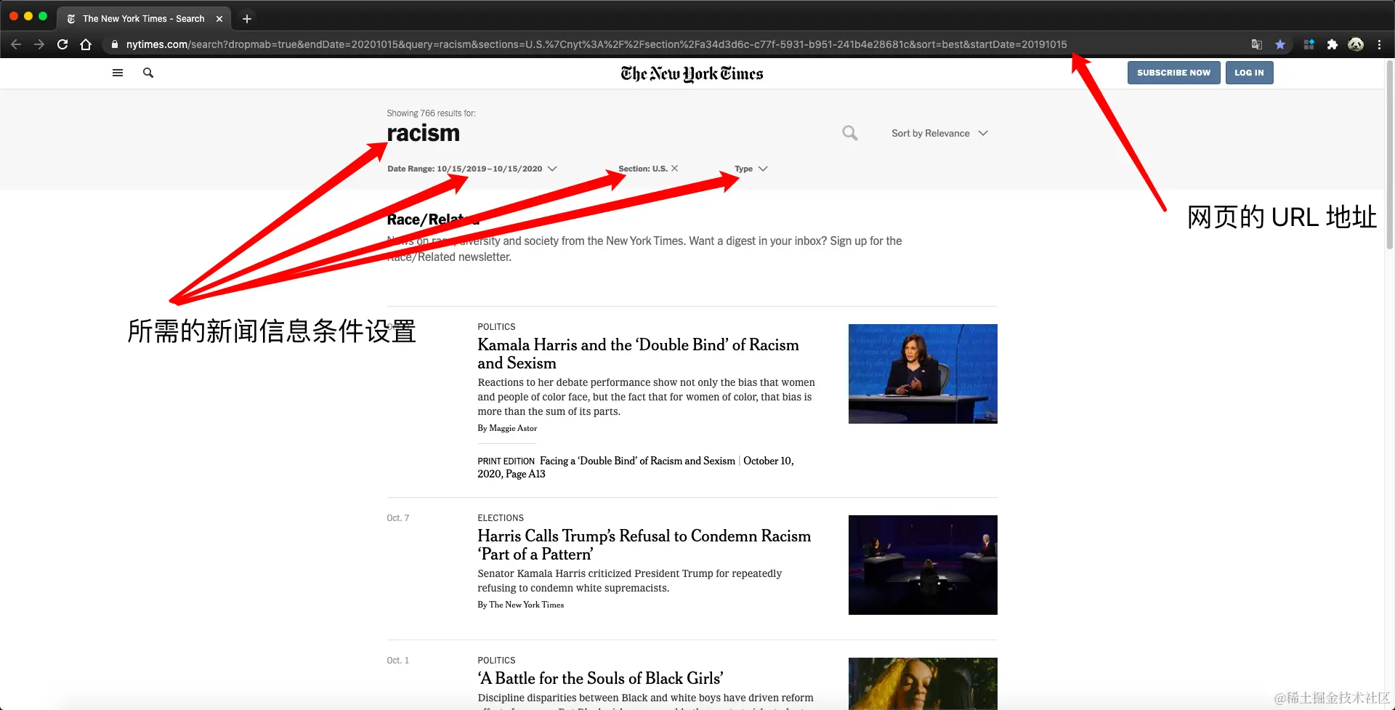Open a new tab with the plus button
Screen dimensions: 1395x710
247,19
